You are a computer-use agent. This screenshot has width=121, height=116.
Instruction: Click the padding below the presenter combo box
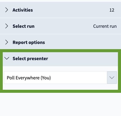60,87
